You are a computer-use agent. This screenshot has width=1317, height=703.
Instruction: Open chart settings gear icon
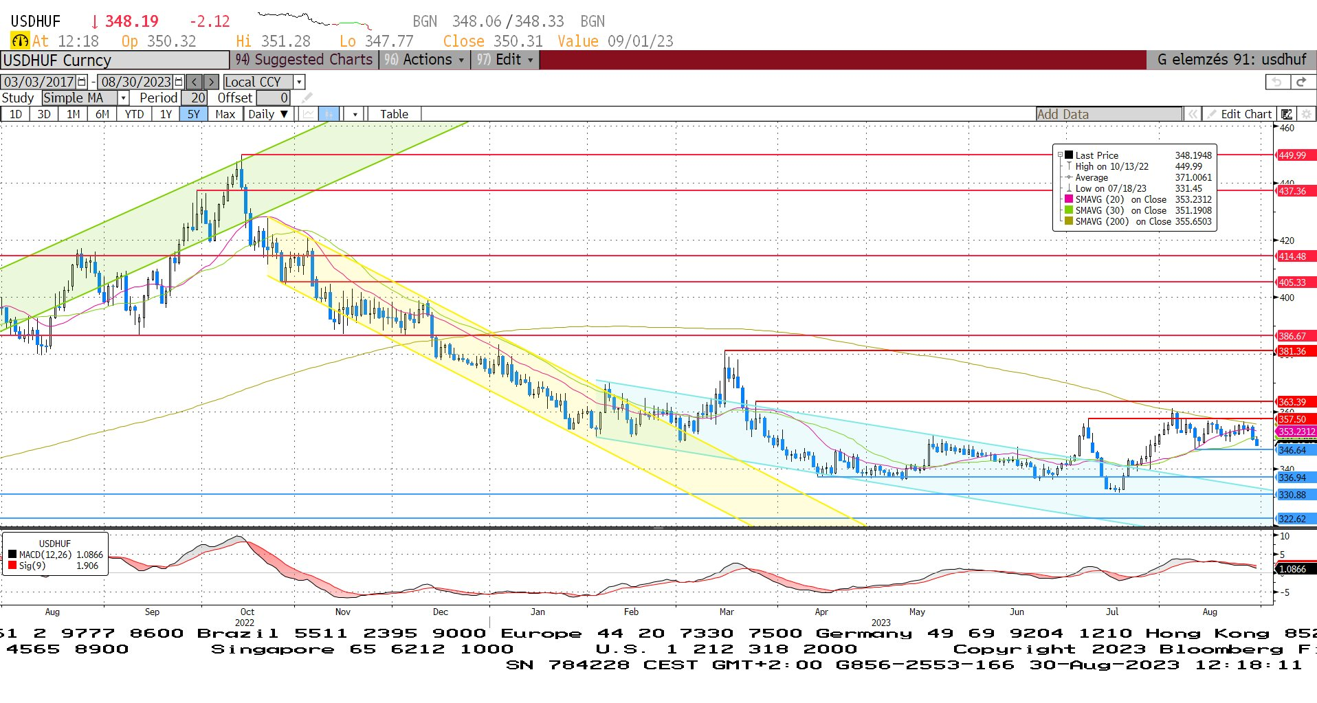click(x=1306, y=114)
